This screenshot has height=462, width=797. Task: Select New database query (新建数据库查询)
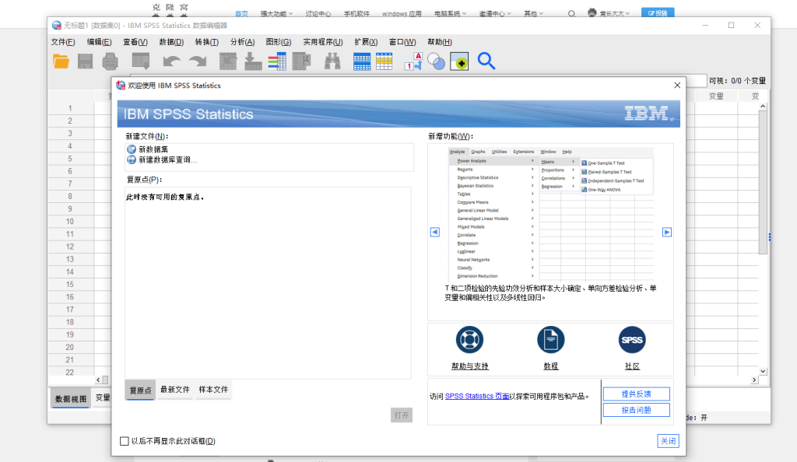[x=162, y=159]
